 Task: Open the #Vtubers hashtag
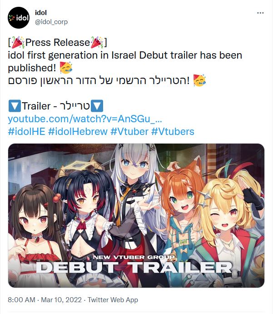coord(173,132)
